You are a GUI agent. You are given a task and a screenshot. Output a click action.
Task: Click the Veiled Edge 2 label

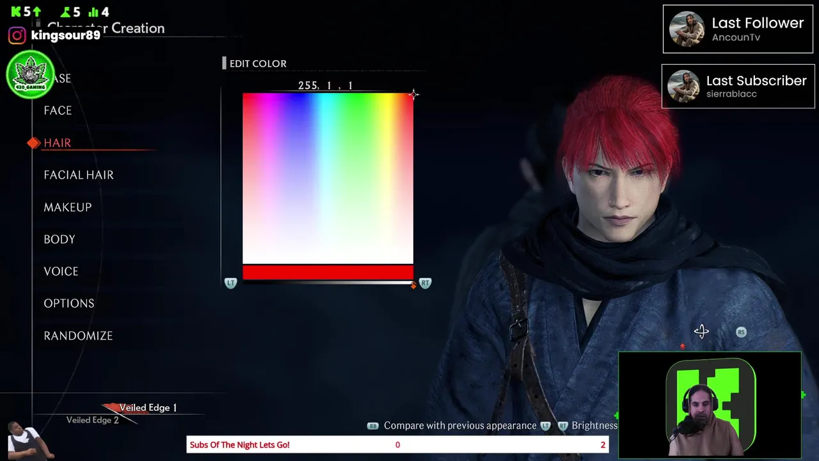(x=93, y=420)
